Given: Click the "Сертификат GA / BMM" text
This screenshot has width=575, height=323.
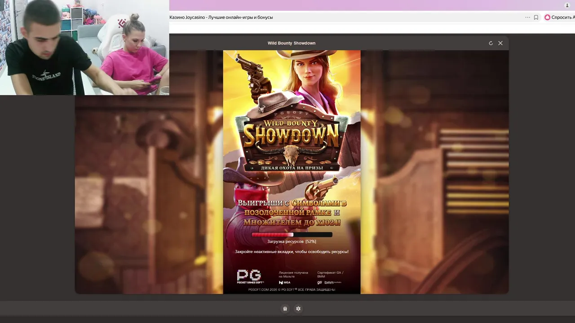Looking at the screenshot, I should coord(330,275).
